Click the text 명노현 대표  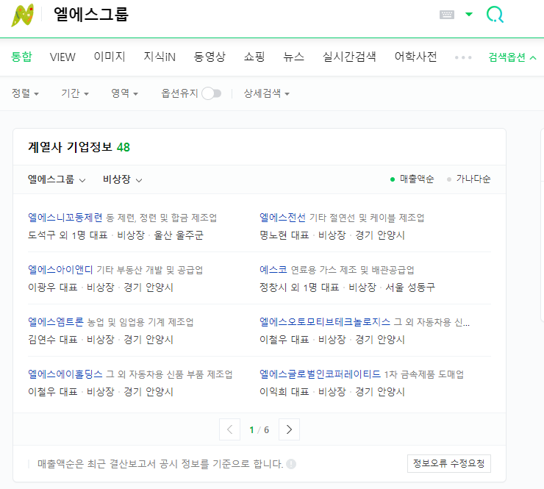click(x=284, y=235)
